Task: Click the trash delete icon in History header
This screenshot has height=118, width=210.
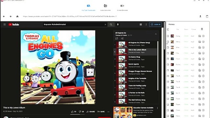Action: (x=202, y=29)
